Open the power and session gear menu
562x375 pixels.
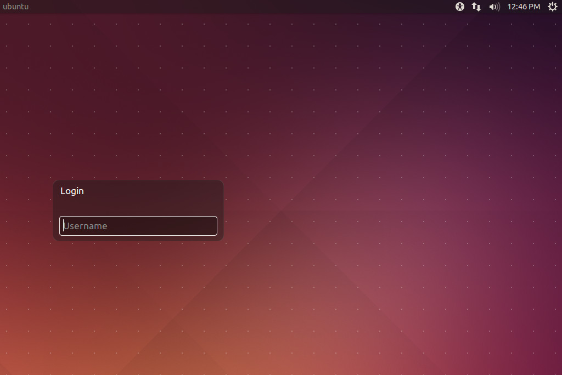[552, 7]
